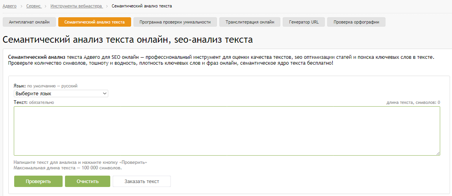Image resolution: width=452 pixels, height=196 pixels.
Task: Open the Адвего breadcrumb link
Action: click(9, 6)
